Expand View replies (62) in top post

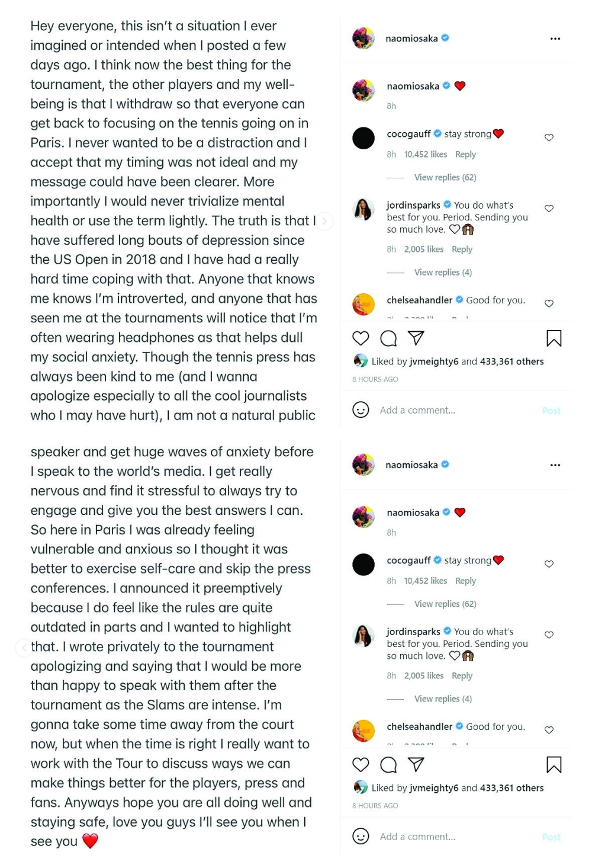[445, 177]
